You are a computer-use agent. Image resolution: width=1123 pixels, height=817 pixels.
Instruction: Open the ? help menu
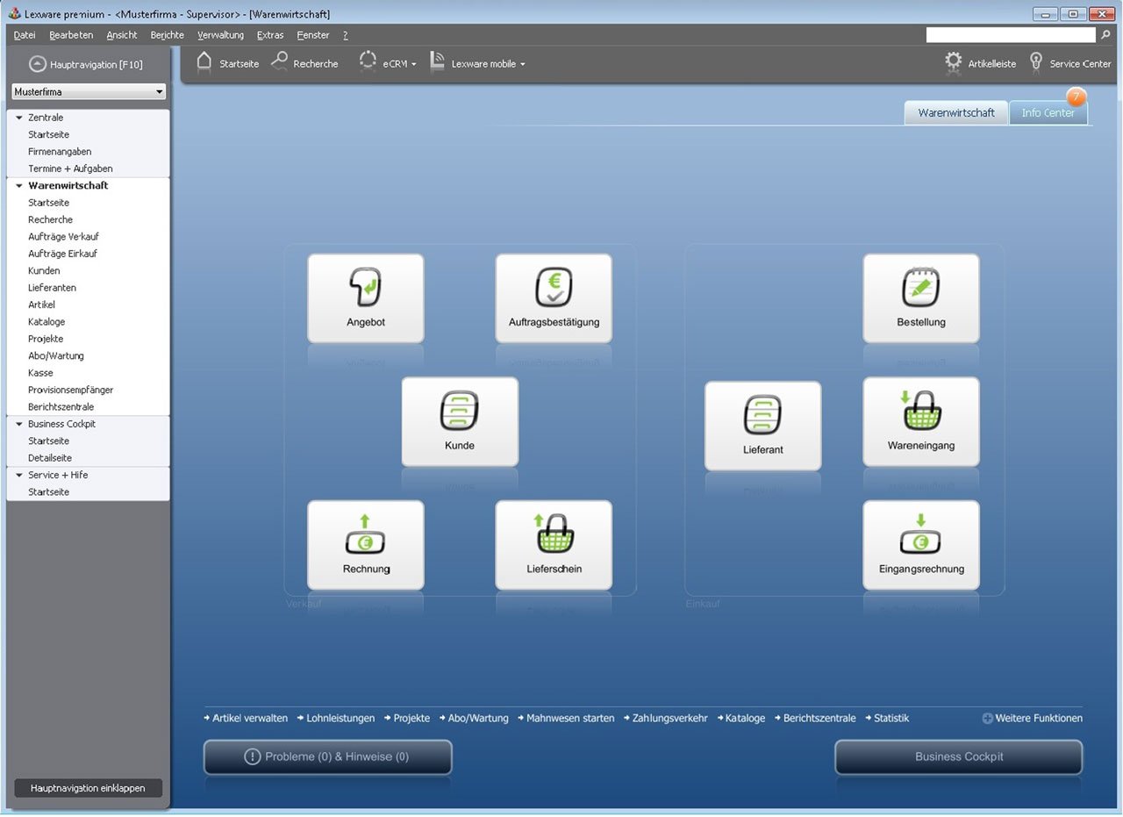point(346,35)
